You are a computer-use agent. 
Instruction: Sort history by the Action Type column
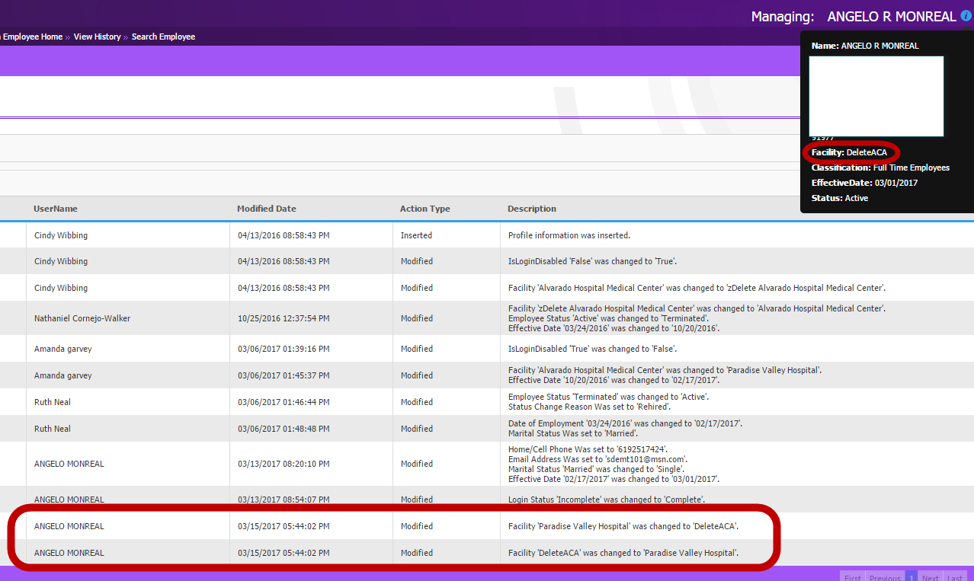[423, 208]
